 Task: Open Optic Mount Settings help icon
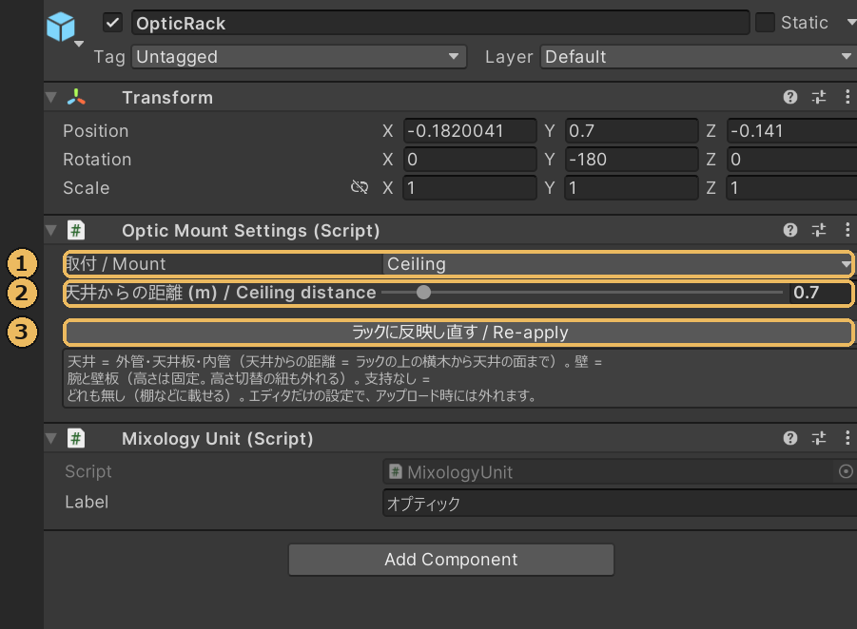(789, 230)
